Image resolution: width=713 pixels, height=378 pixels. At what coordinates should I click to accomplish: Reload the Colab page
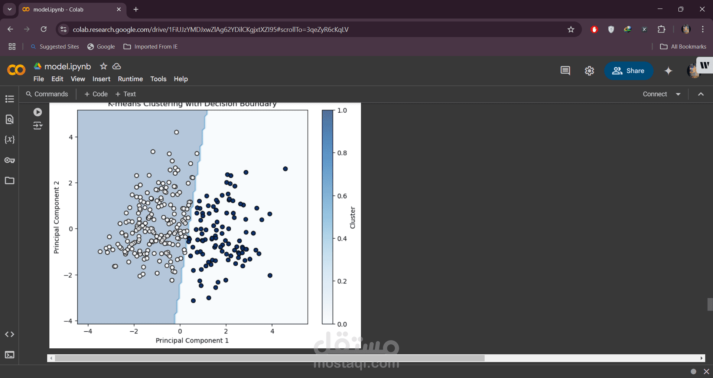pyautogui.click(x=44, y=29)
